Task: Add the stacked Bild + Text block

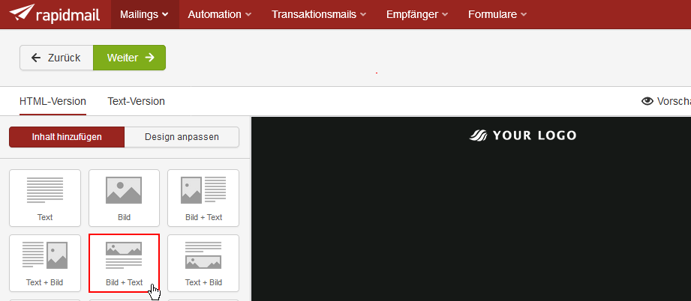Action: pos(124,263)
